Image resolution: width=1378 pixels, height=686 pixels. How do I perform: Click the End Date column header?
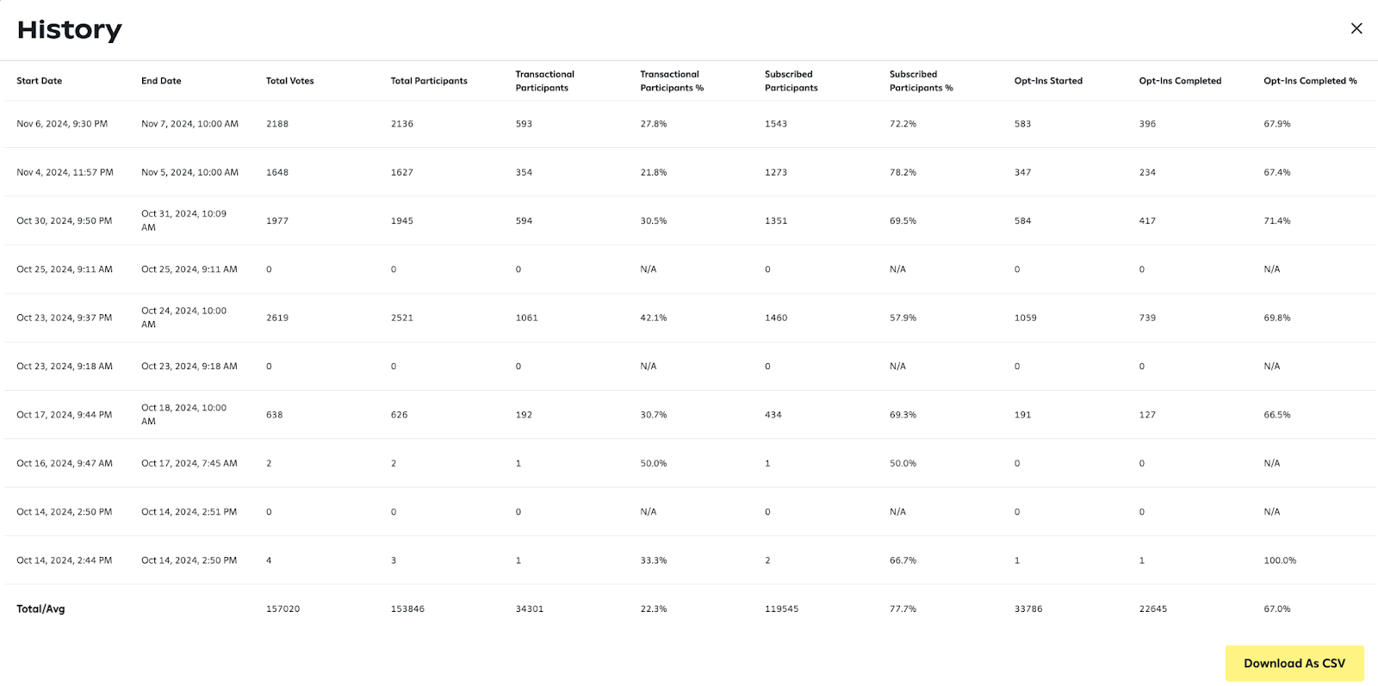[x=161, y=81]
